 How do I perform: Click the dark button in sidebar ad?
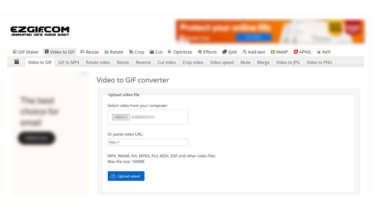(36, 138)
